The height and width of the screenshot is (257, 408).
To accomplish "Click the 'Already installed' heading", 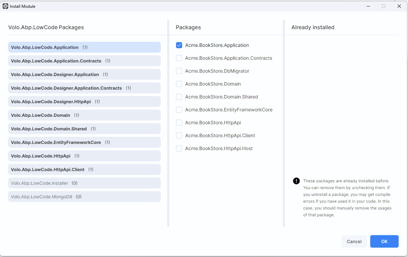I will point(313,27).
